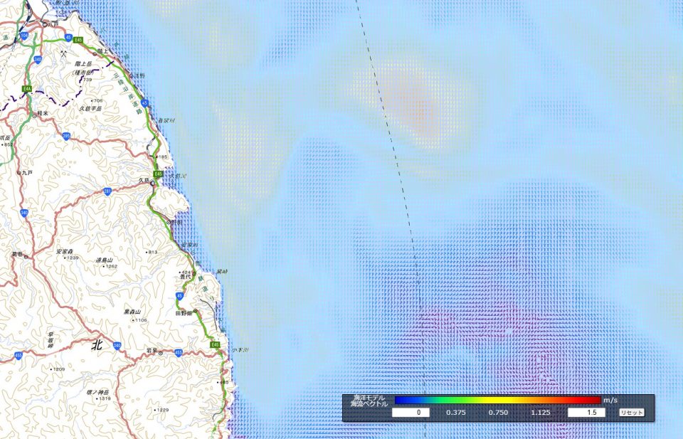Click the E45 shield near 久慈
683x439 pixels.
[158, 174]
